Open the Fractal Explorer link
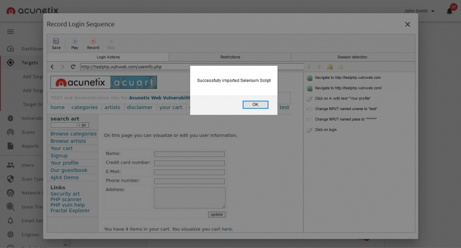The image size is (461, 248). (70, 211)
